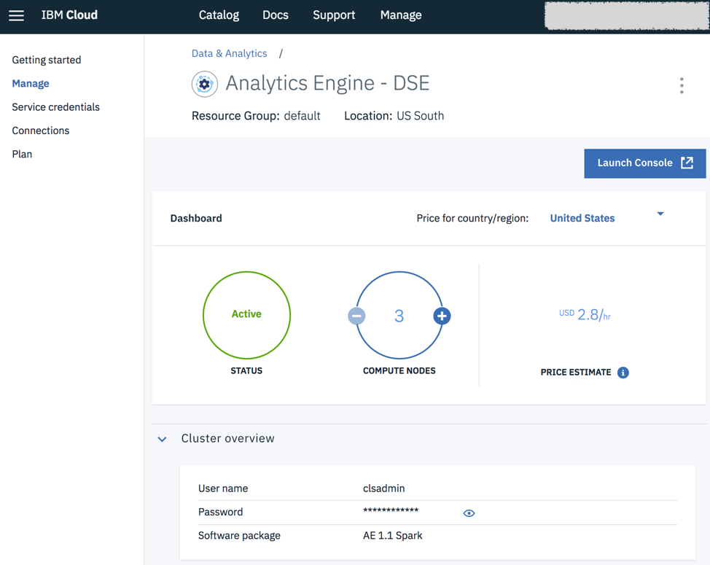Viewport: 710px width, 565px height.
Task: Click the country dropdown caret arrow
Action: click(x=660, y=214)
